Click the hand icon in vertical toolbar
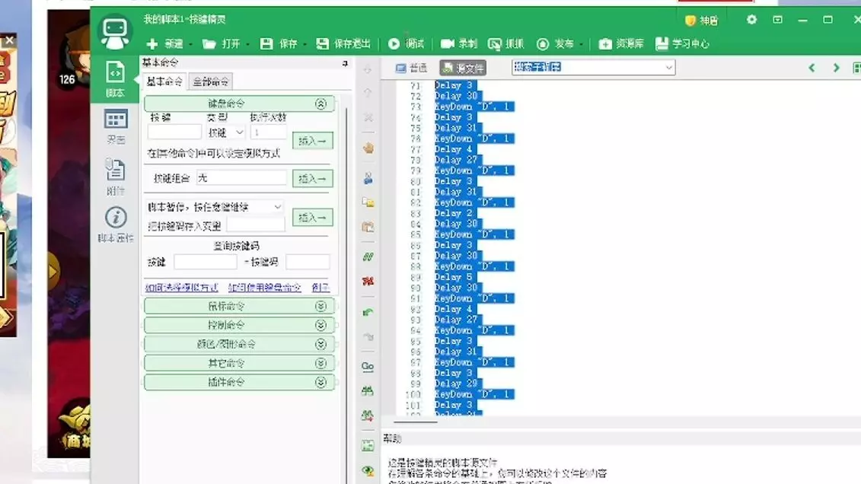The image size is (861, 484). click(x=368, y=148)
